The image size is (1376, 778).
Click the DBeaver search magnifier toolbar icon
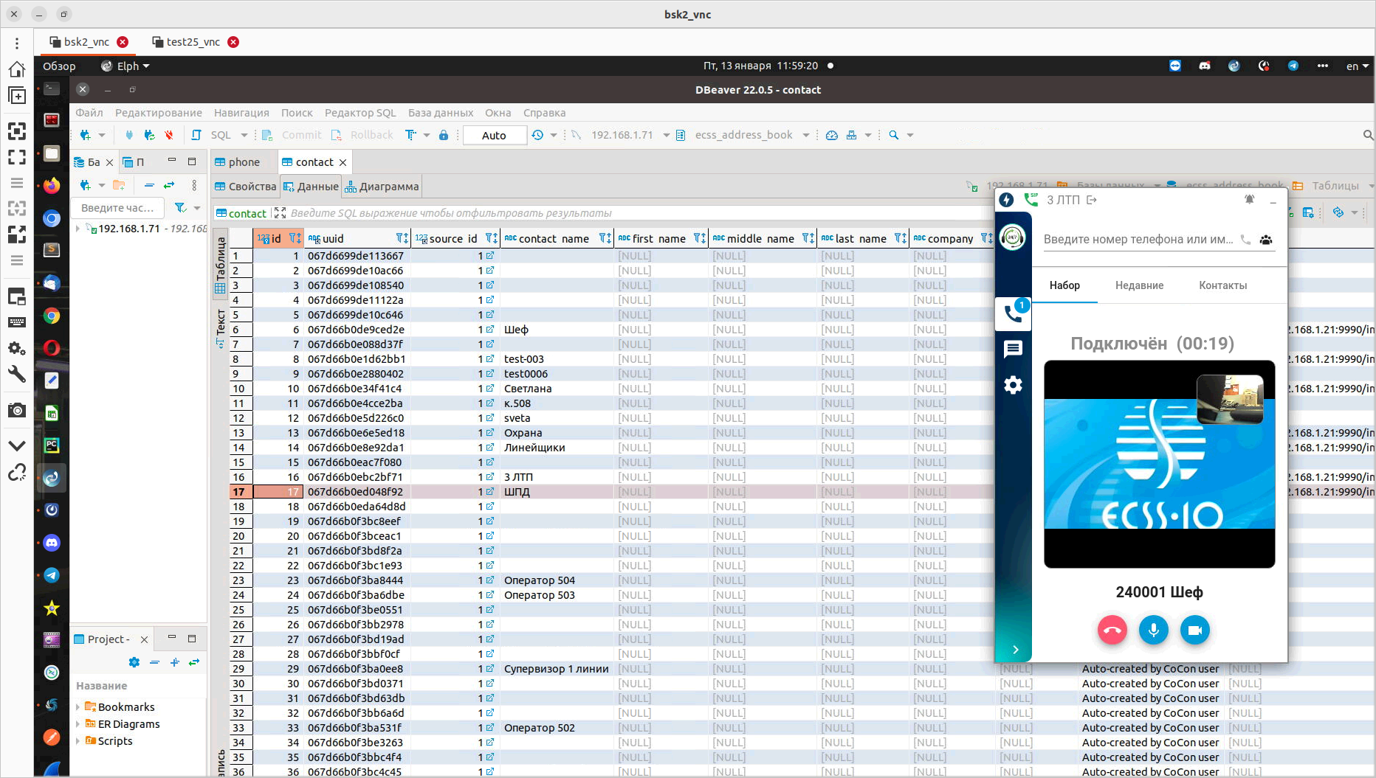point(894,135)
